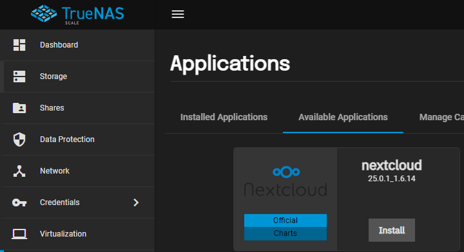The height and width of the screenshot is (252, 464).
Task: Select Credentials in the sidebar
Action: point(77,203)
